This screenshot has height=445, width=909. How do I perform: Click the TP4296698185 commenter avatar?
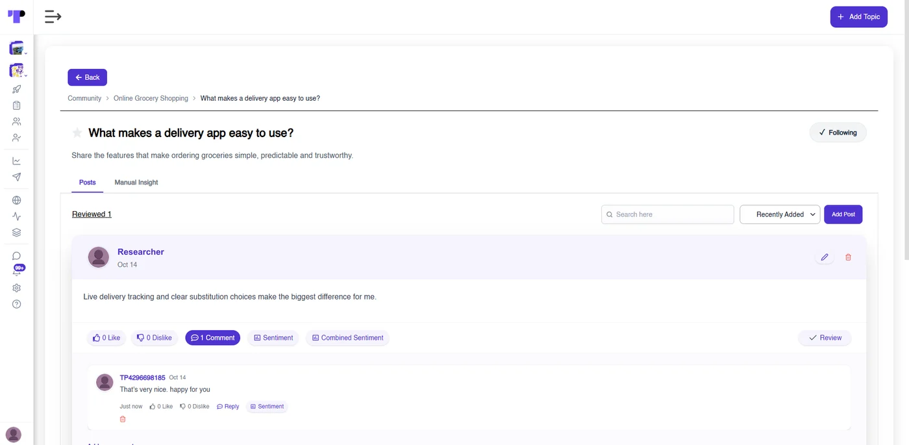[105, 383]
